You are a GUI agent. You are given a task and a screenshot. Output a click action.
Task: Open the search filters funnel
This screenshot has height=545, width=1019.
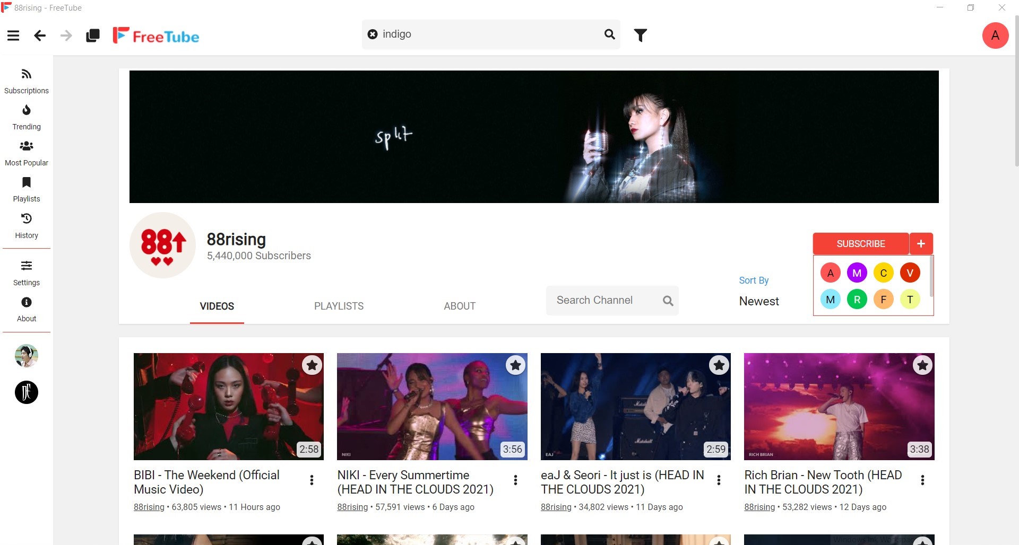click(x=641, y=35)
